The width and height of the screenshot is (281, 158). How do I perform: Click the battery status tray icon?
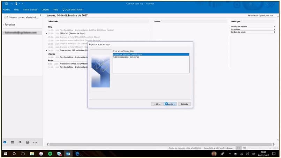[236, 154]
